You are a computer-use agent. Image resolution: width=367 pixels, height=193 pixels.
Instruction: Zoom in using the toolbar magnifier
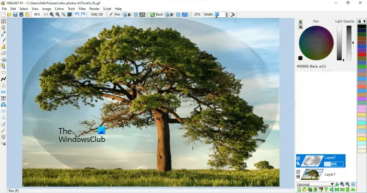click(51, 15)
